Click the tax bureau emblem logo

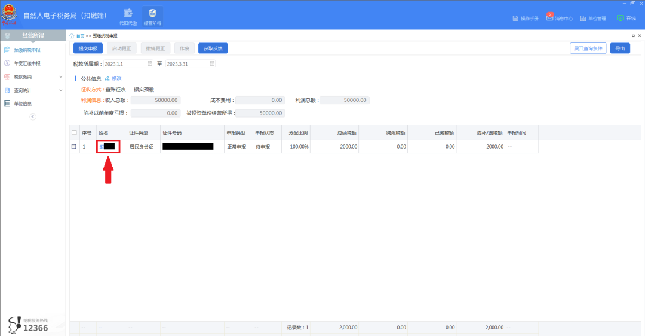(9, 14)
